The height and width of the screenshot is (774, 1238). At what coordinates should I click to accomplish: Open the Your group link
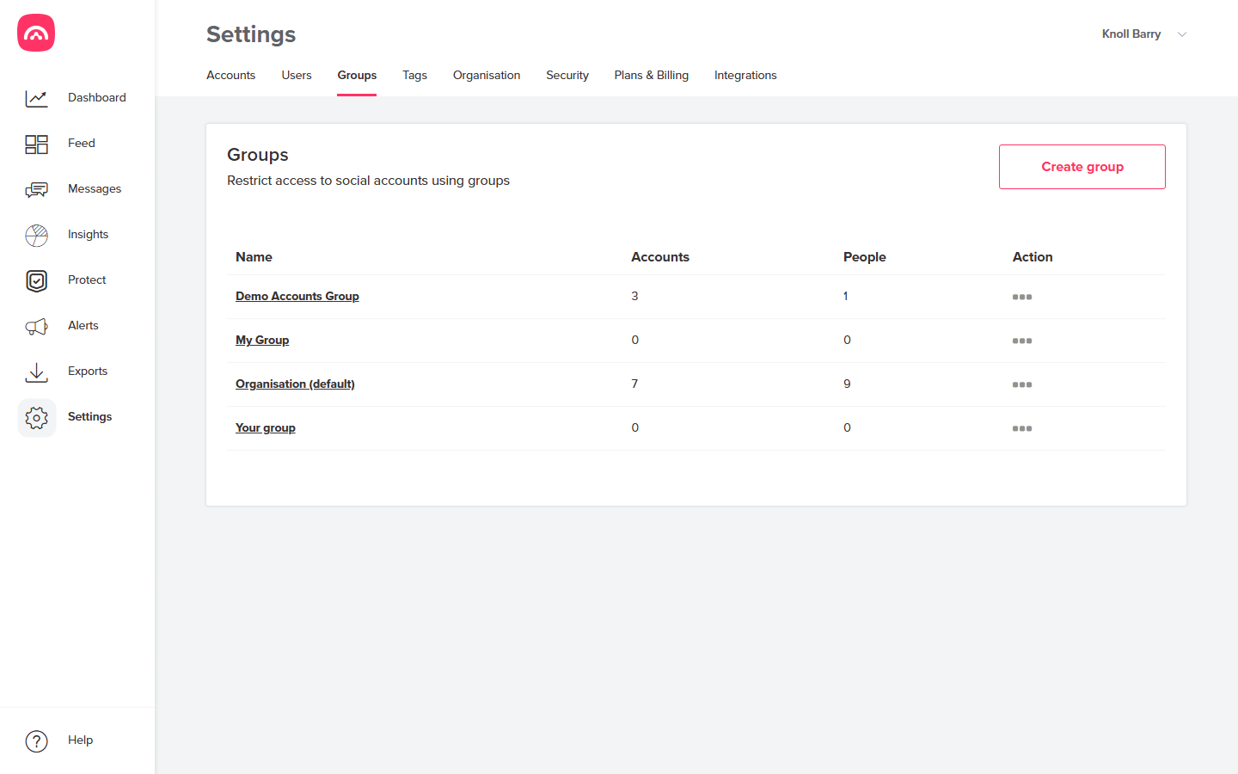point(266,427)
